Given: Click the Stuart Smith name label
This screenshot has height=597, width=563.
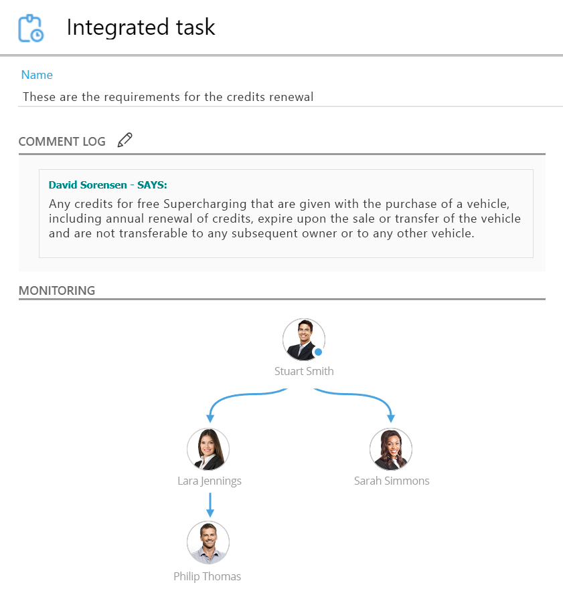Looking at the screenshot, I should [304, 371].
